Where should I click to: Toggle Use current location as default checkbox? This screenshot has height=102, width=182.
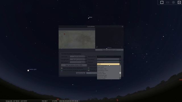(x=62, y=71)
